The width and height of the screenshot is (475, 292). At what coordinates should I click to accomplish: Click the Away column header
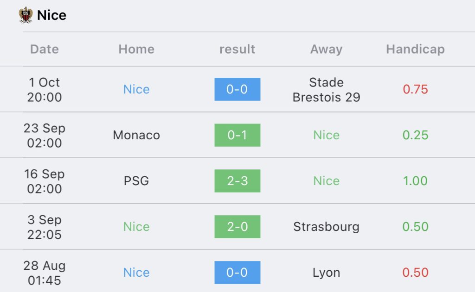coord(326,49)
